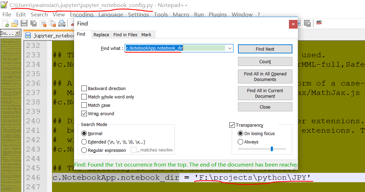The image size is (365, 192).
Task: Open the ? help menu
Action: [259, 14]
